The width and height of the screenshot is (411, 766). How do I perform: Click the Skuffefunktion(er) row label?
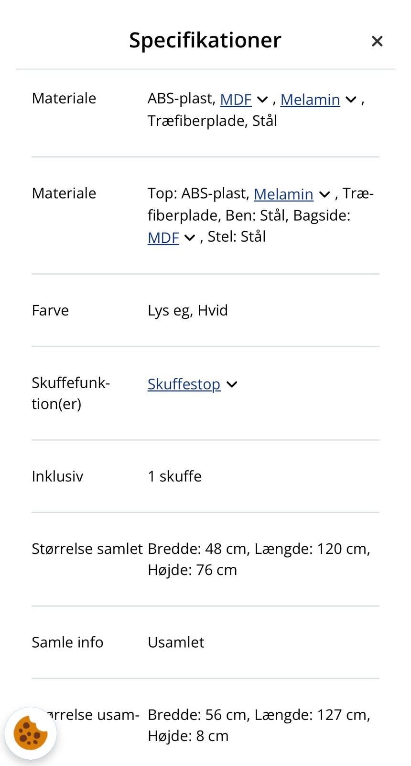coord(71,393)
